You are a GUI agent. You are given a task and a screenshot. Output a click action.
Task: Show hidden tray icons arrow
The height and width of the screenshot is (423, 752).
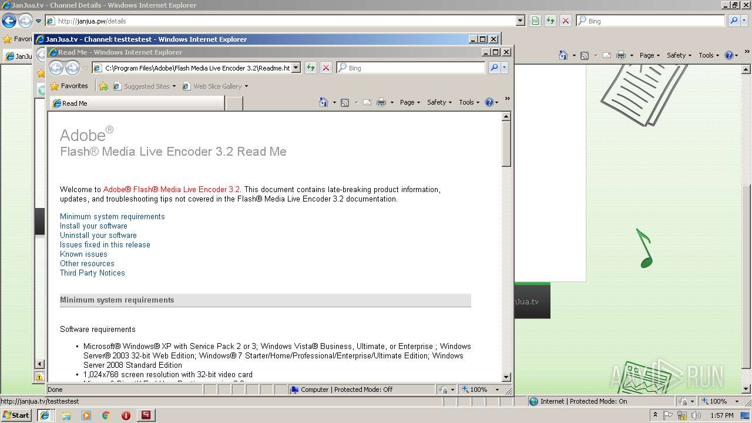655,415
